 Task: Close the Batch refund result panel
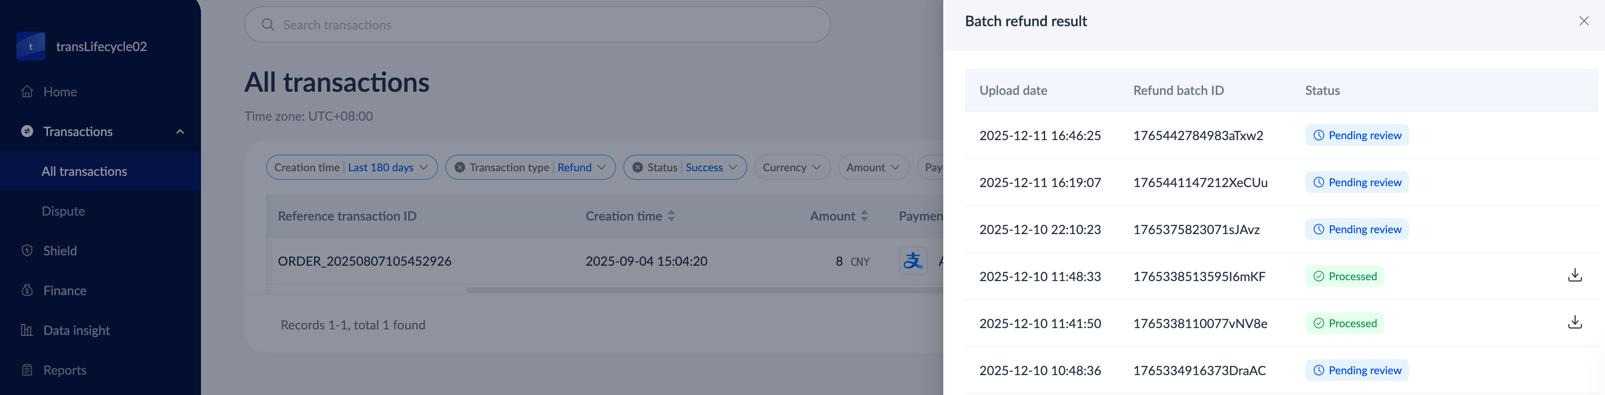click(x=1583, y=21)
